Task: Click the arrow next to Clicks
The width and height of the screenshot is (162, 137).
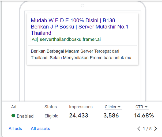Action: pos(119,107)
